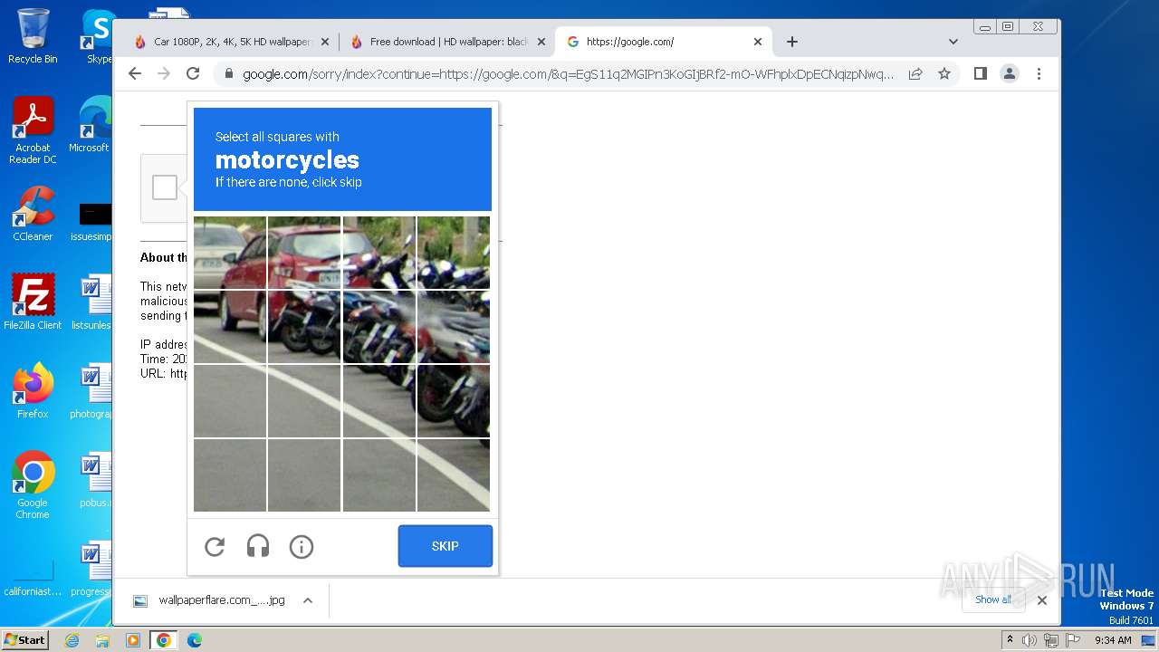Reload the current page

point(193,73)
